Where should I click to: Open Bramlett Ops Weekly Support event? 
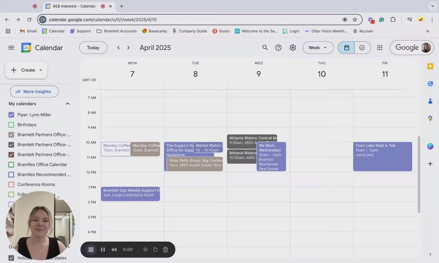[x=130, y=194]
